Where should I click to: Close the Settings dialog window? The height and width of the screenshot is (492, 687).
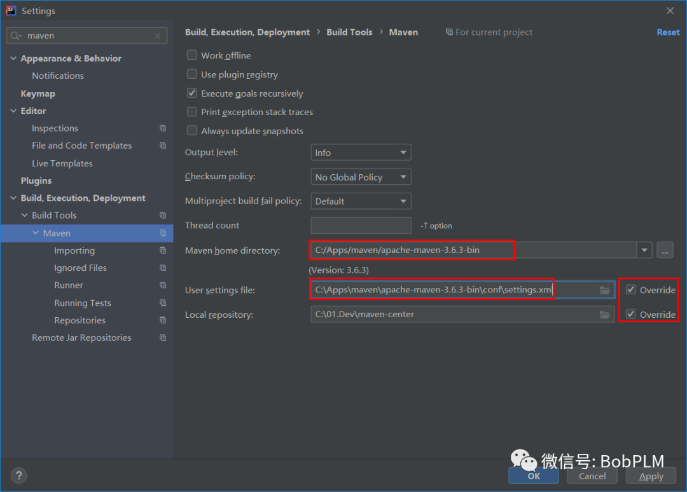click(x=670, y=11)
